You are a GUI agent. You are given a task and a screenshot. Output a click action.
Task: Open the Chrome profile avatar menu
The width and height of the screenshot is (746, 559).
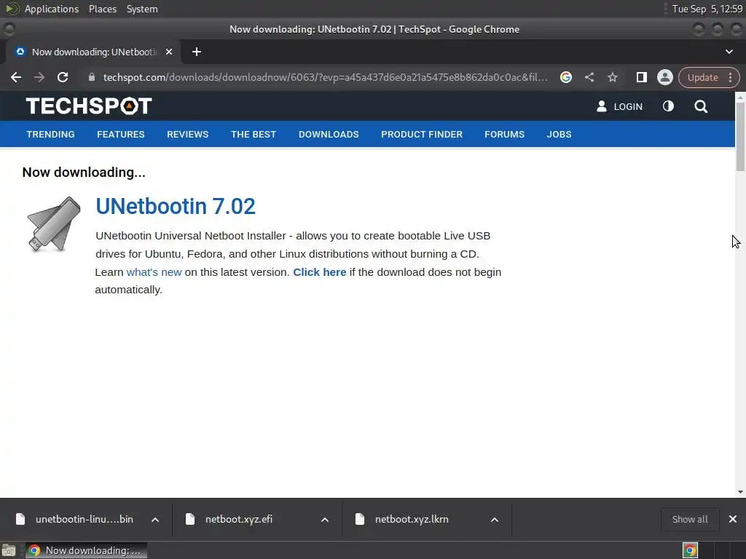pyautogui.click(x=664, y=77)
